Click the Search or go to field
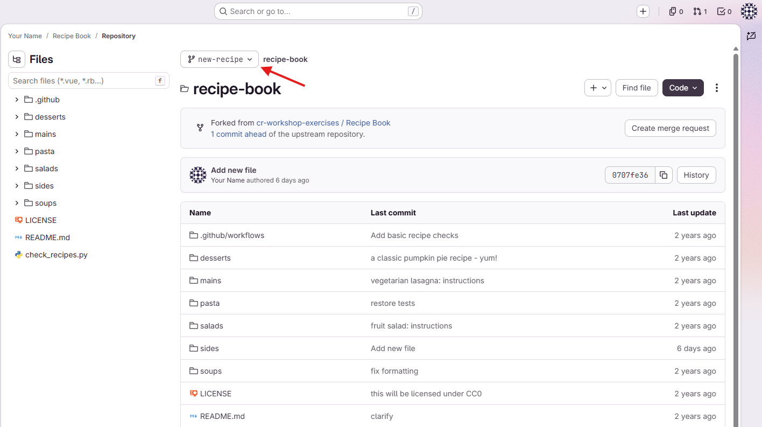This screenshot has height=427, width=762. pyautogui.click(x=318, y=11)
